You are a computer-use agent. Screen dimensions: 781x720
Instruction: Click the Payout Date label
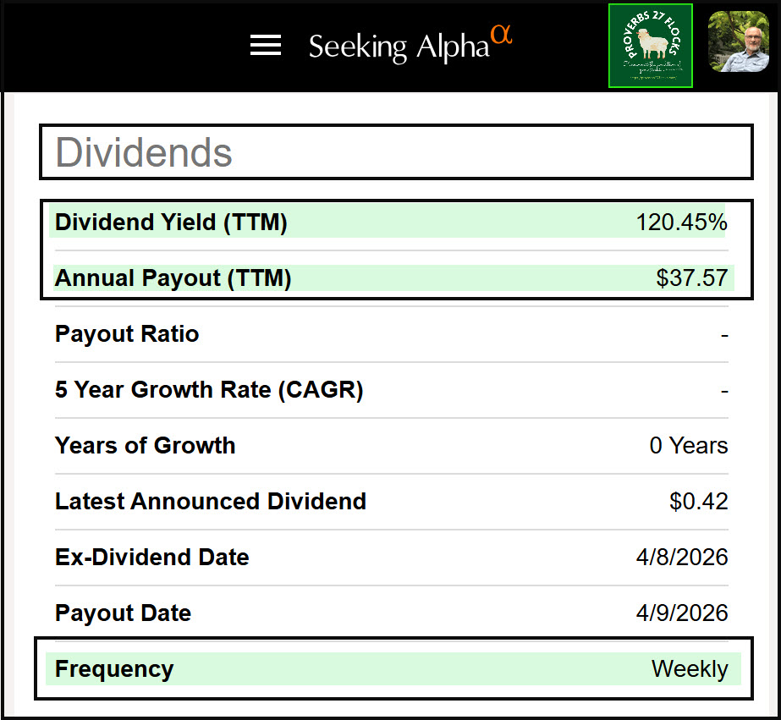click(x=123, y=613)
